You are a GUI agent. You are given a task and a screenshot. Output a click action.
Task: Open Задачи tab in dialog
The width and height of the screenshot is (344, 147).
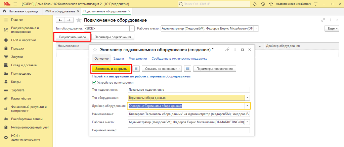pyautogui.click(x=119, y=59)
